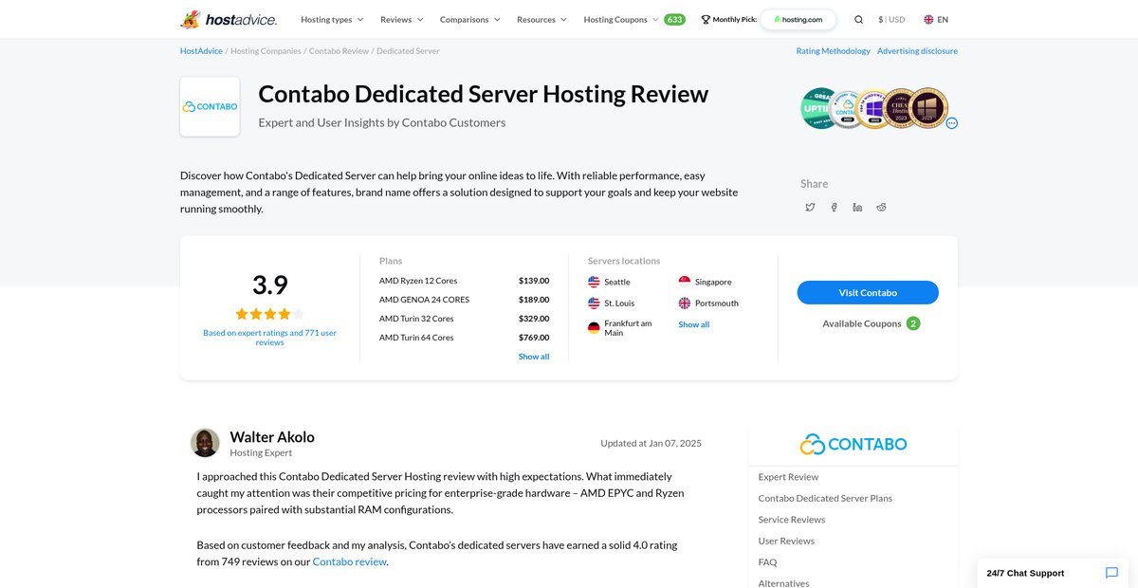
Task: Jump to Contabo Dedicated Server Plans
Action: 825,498
